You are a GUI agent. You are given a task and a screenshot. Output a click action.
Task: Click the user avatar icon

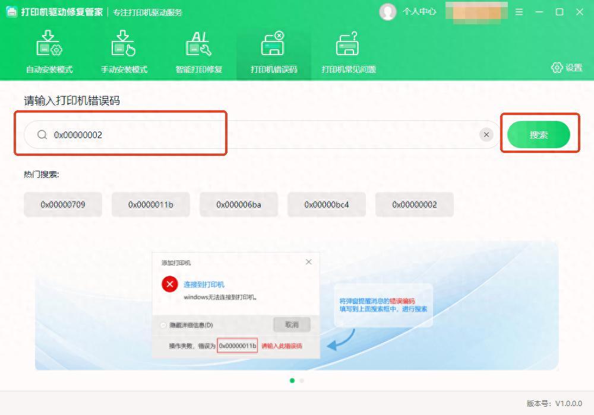pos(388,12)
